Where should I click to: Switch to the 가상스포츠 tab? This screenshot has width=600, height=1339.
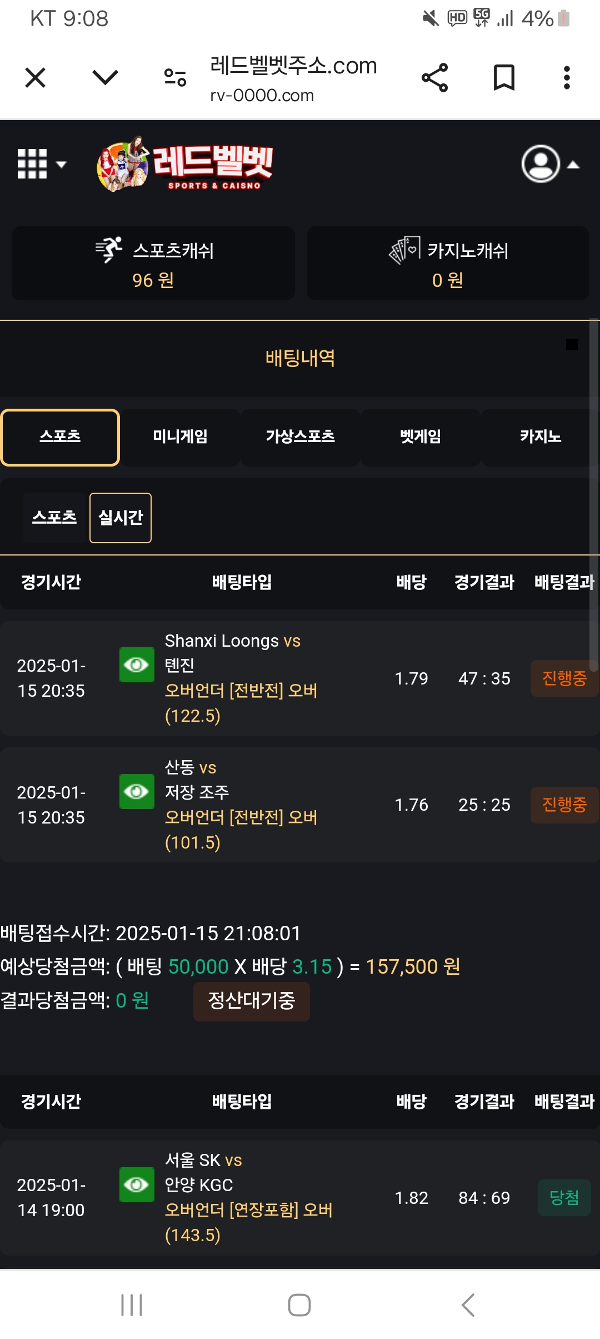[300, 437]
